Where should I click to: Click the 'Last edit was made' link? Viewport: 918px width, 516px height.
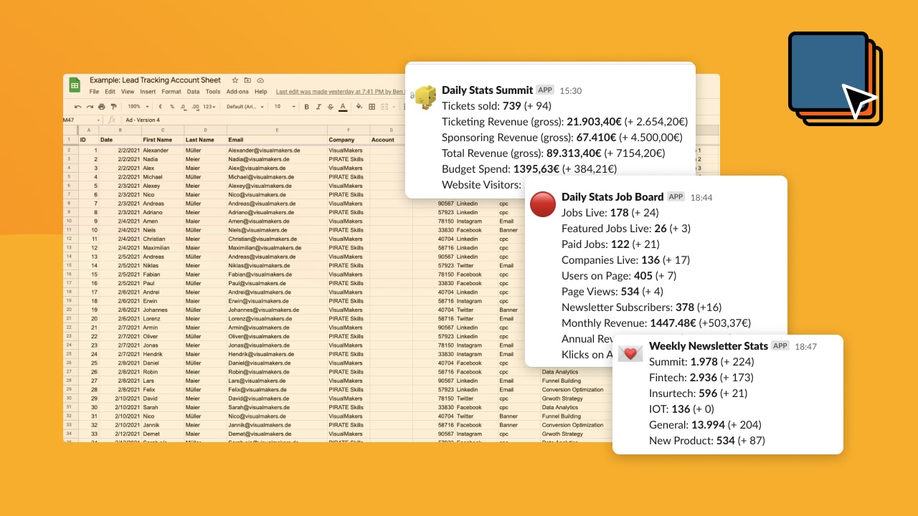coord(337,92)
